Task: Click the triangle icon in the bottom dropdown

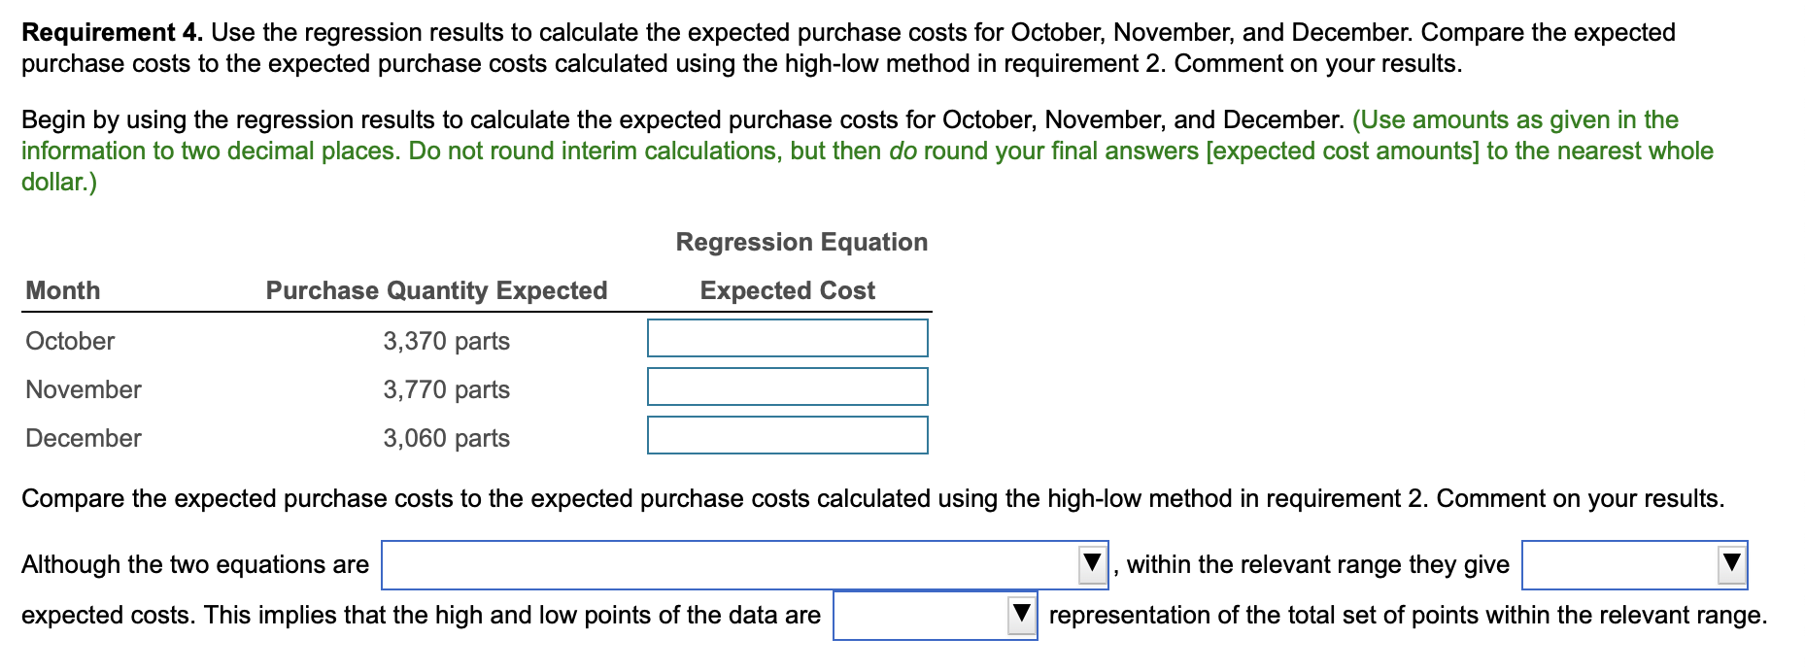Action: [1023, 611]
